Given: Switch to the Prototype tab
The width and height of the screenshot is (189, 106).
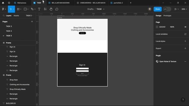Looking at the screenshot, I should click(167, 16).
